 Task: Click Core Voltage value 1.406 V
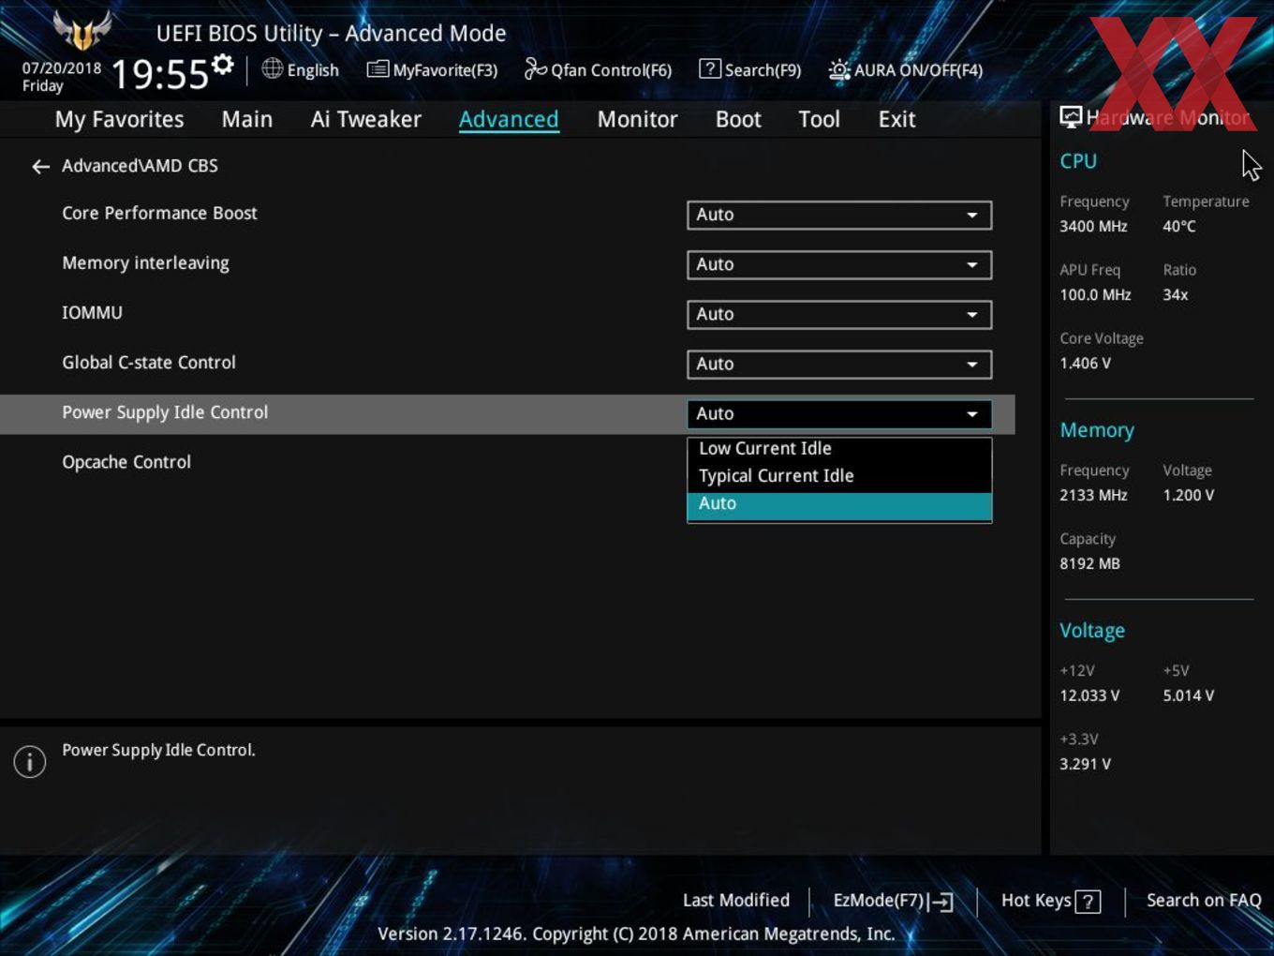[x=1085, y=364]
